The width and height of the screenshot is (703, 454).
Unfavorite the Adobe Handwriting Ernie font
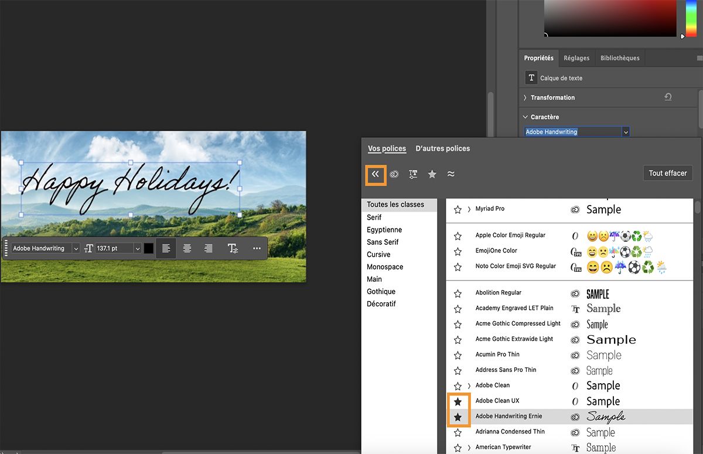coord(458,416)
